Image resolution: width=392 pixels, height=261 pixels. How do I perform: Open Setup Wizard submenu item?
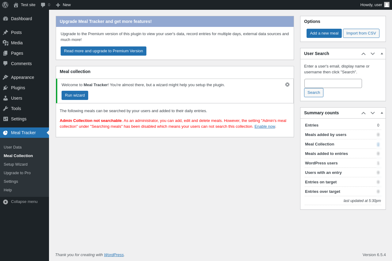point(24,164)
